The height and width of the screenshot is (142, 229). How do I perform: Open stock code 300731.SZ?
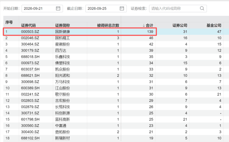point(30,113)
